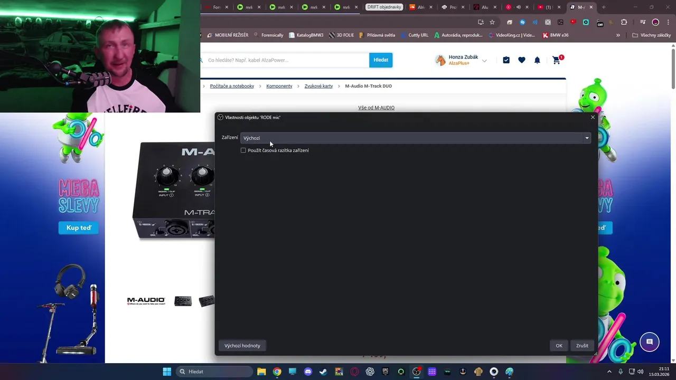Open 'Přídavná světla' bookmark
Image resolution: width=676 pixels, height=380 pixels.
click(377, 35)
